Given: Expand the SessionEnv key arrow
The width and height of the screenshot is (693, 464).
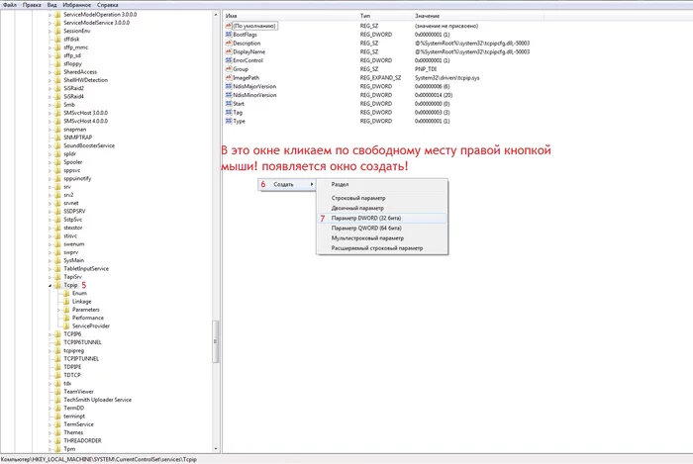Looking at the screenshot, I should point(49,31).
